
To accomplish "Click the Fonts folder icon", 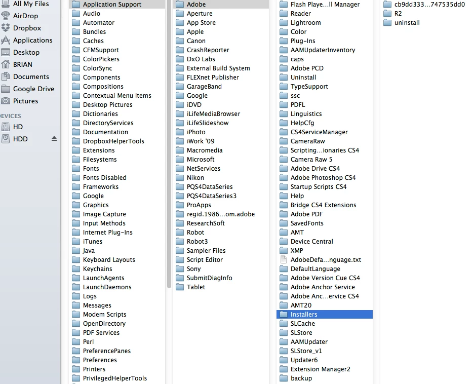I will 76,169.
